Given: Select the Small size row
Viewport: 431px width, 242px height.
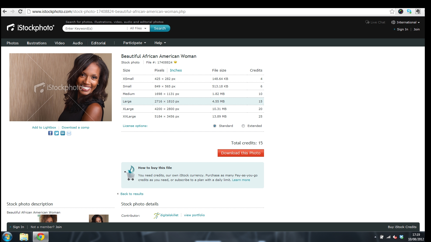Looking at the screenshot, I should pyautogui.click(x=193, y=86).
